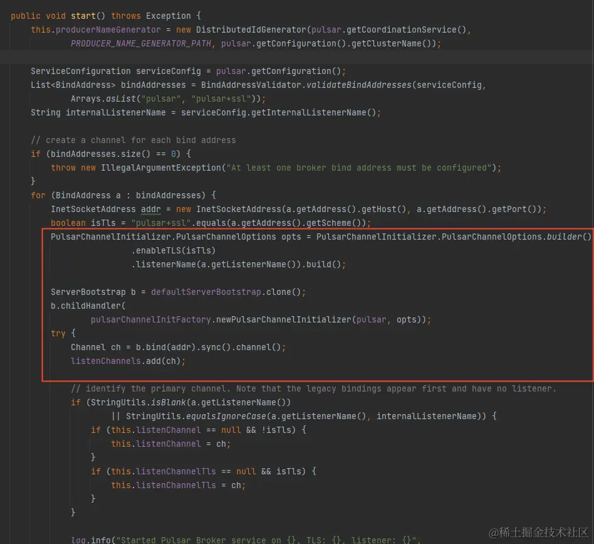The height and width of the screenshot is (544, 594).
Task: Click internalListenerName argument in equalsIgnoreCase
Action: coord(427,417)
